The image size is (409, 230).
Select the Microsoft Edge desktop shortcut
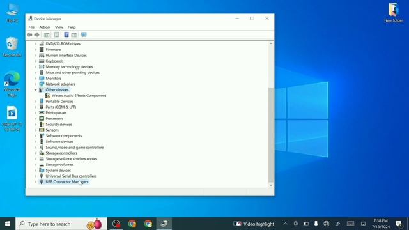point(12,84)
